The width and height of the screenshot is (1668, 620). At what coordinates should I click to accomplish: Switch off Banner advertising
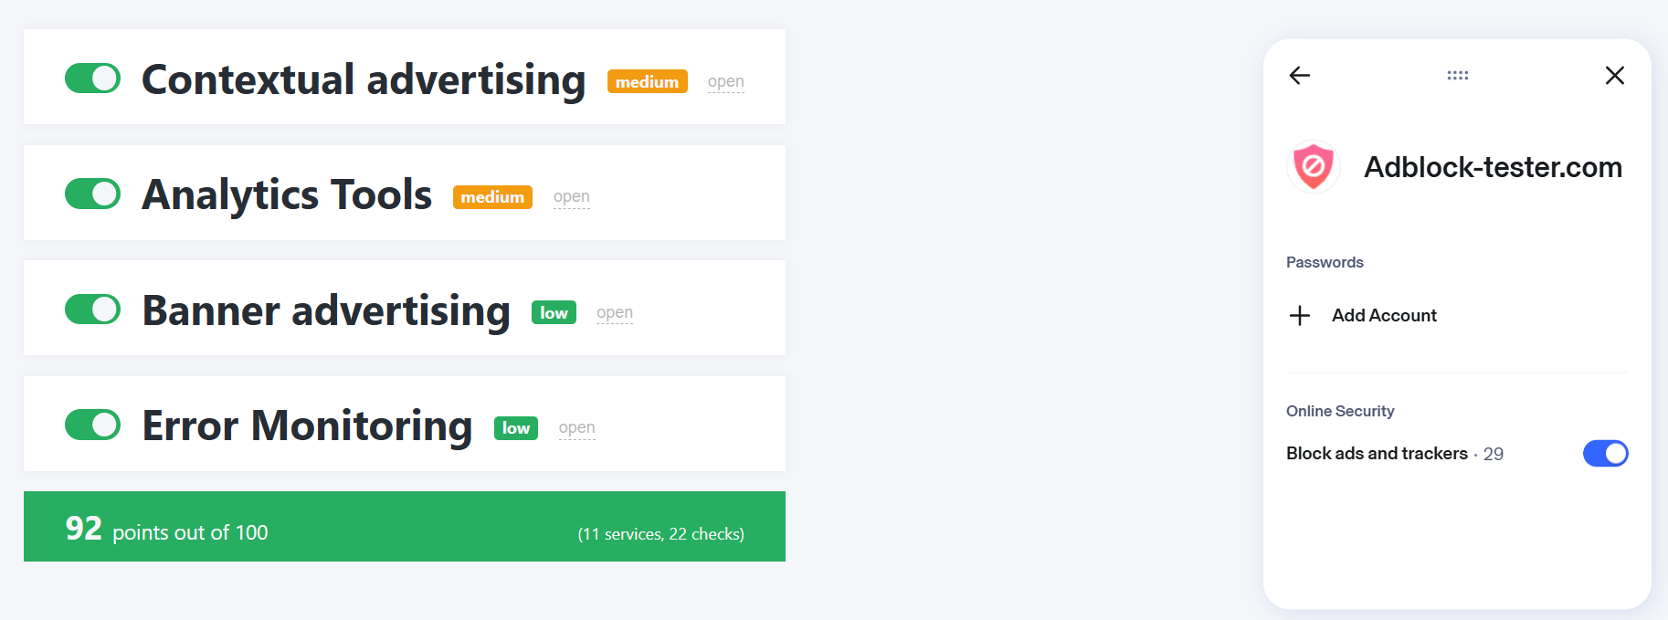tap(92, 310)
